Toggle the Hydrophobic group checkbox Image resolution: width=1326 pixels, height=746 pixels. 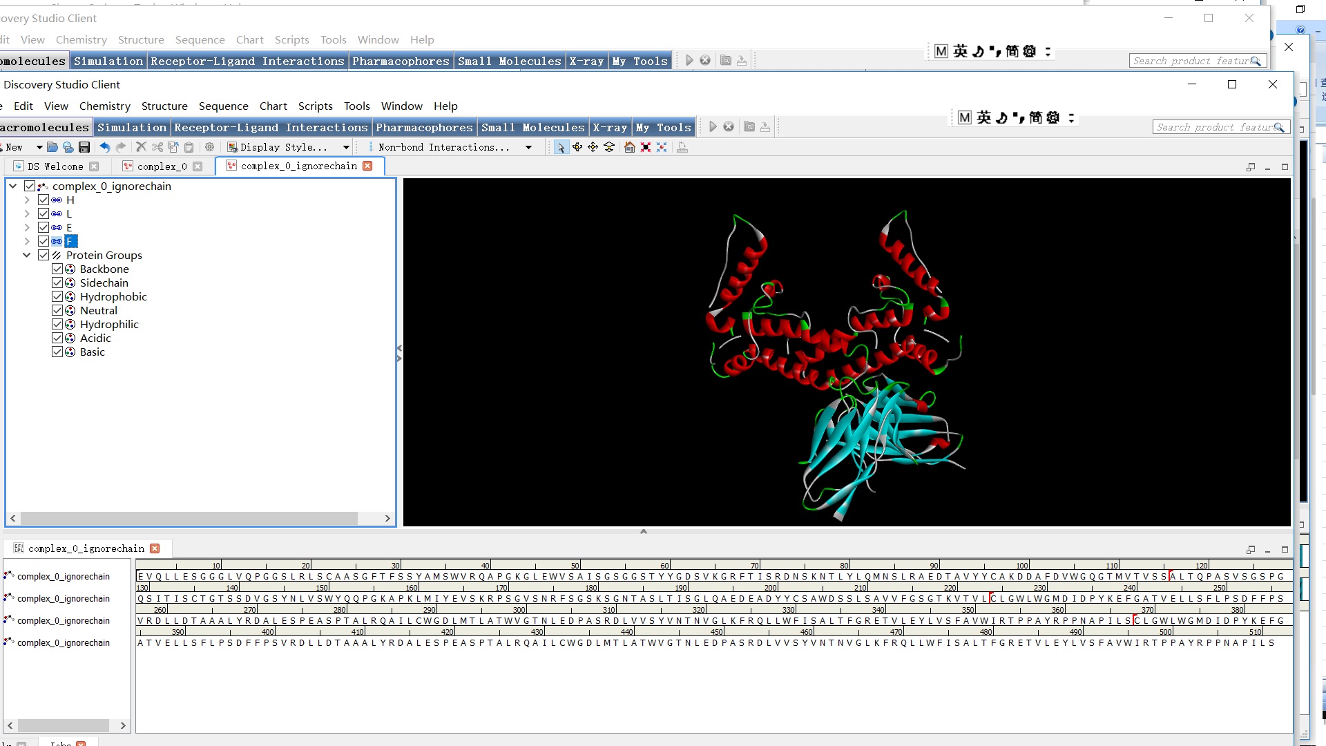point(57,296)
